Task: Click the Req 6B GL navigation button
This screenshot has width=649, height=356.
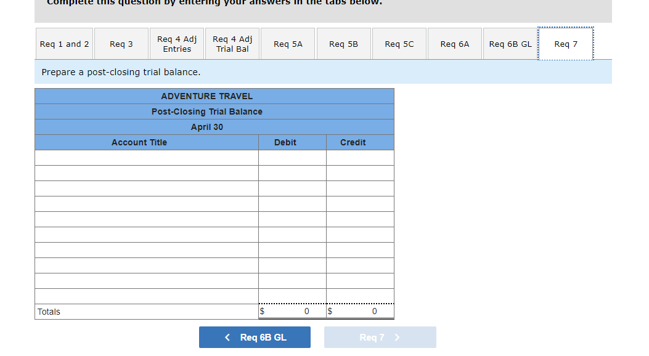Action: coord(255,337)
